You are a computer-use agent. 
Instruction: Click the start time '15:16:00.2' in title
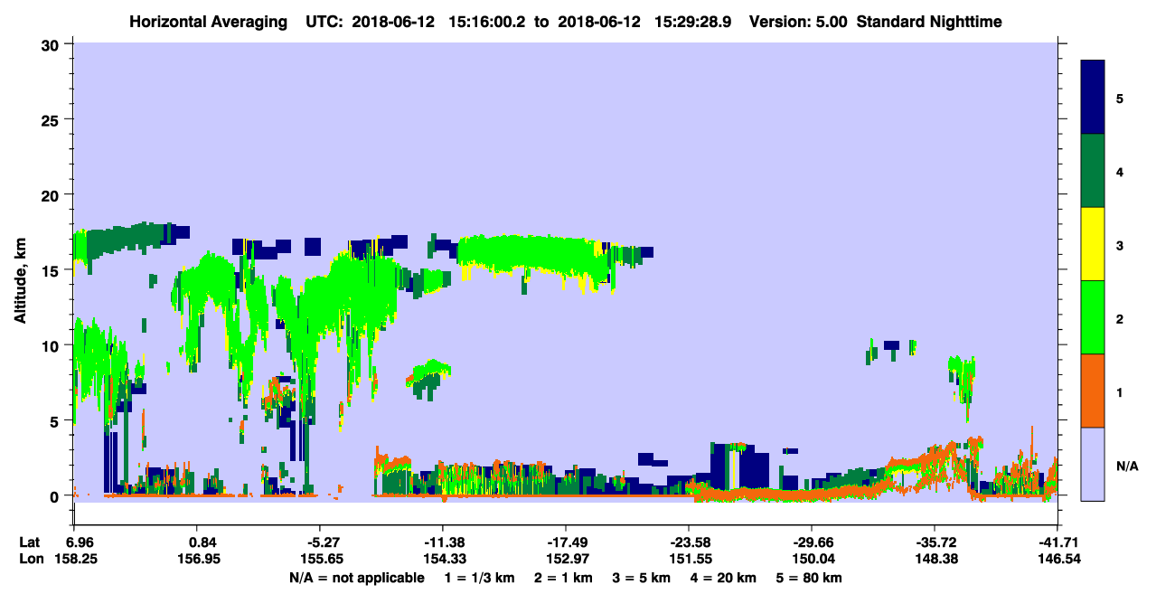pos(489,21)
